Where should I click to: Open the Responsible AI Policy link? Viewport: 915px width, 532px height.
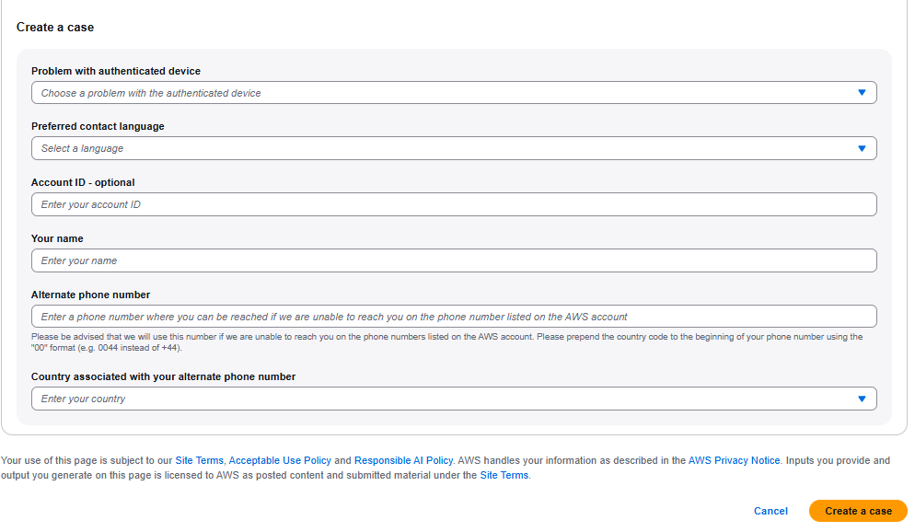pyautogui.click(x=403, y=460)
